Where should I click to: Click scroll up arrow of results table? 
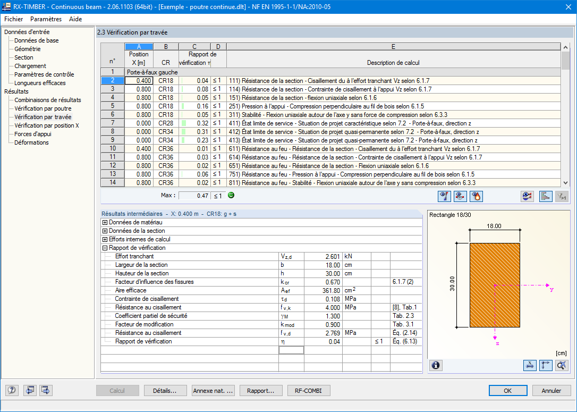[566, 47]
